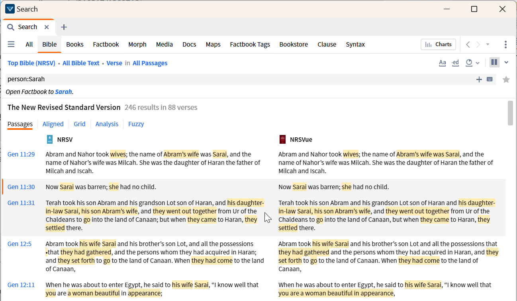Toggle the circular search-option icon
Viewport: 517px width, 301px height.
[x=469, y=63]
